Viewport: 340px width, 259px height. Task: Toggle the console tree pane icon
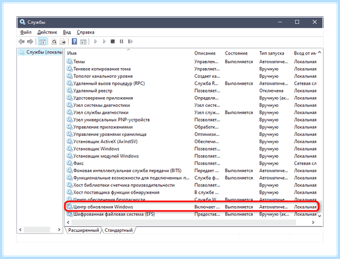tap(42, 41)
